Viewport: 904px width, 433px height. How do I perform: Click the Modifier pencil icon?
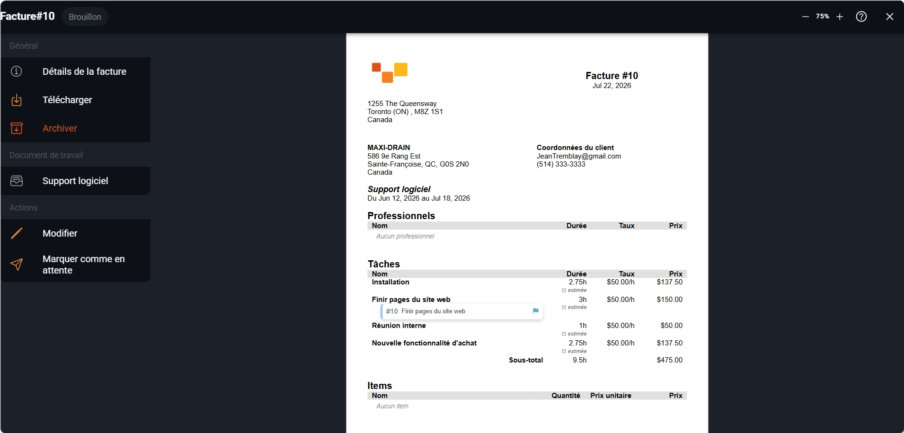17,233
